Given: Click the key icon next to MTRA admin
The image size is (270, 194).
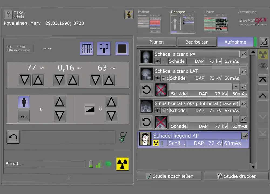Looking at the screenshot, I should (x=8, y=14).
